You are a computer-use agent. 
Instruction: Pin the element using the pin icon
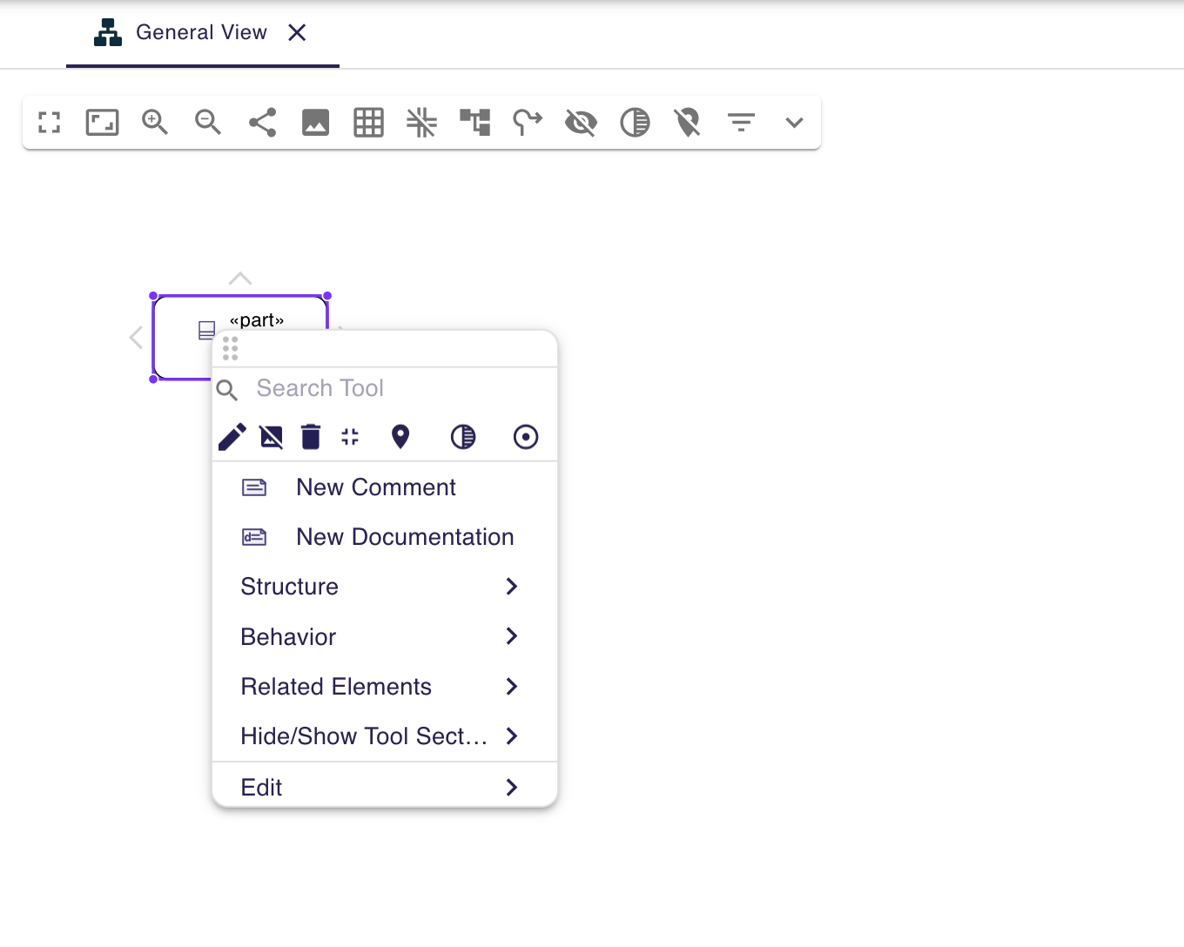400,437
